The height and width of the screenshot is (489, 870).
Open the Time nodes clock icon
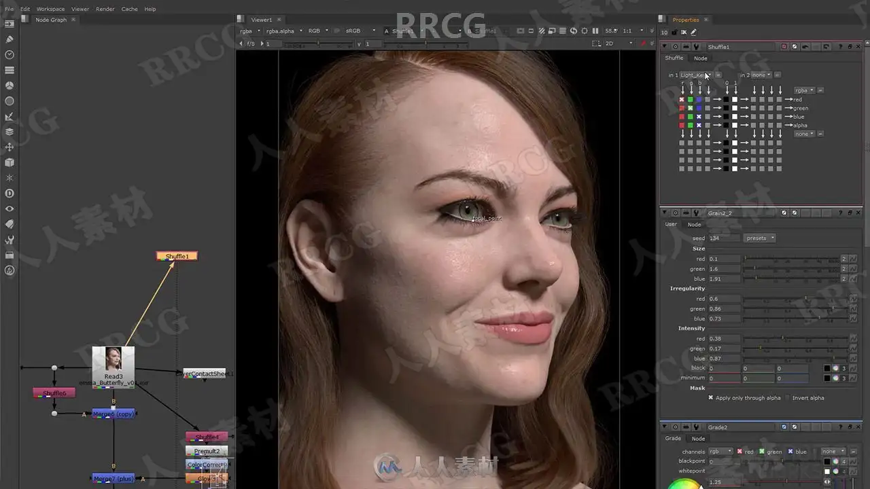tap(10, 55)
